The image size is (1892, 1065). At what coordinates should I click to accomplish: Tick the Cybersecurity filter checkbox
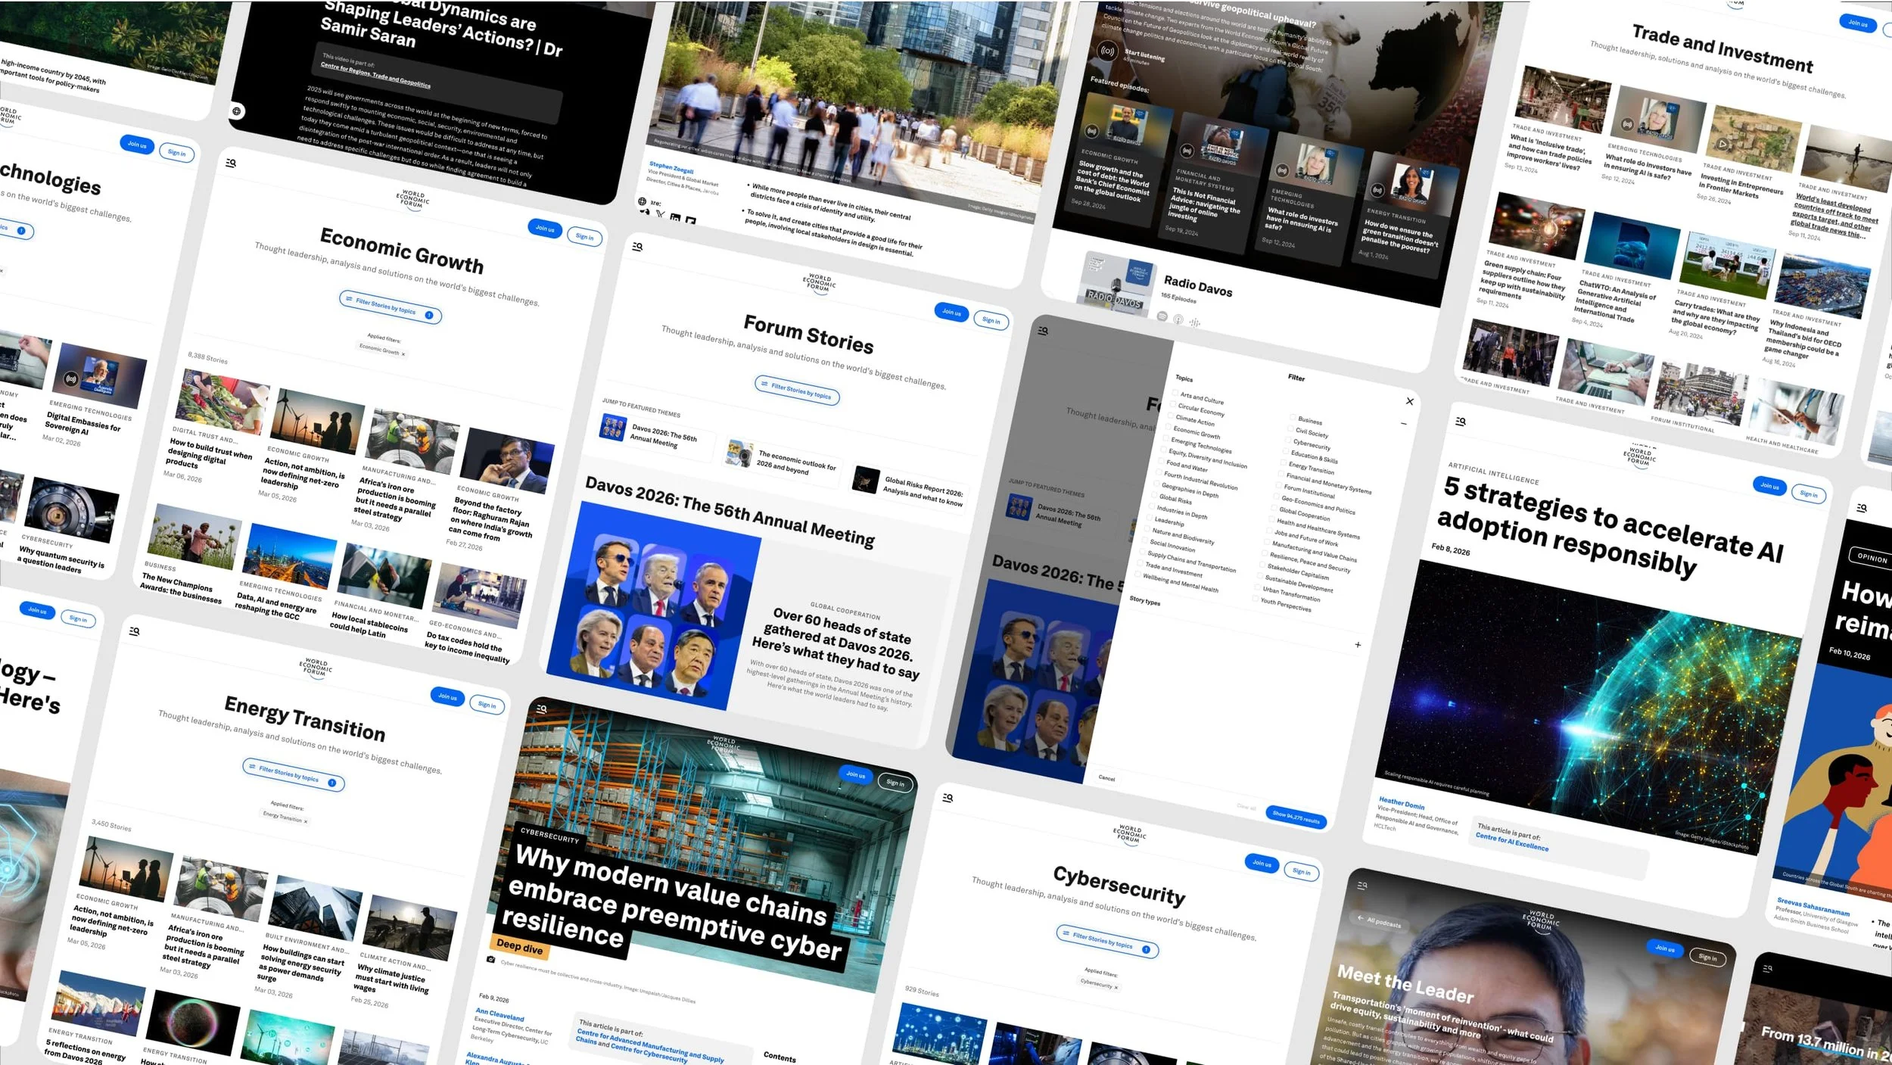tap(1289, 440)
